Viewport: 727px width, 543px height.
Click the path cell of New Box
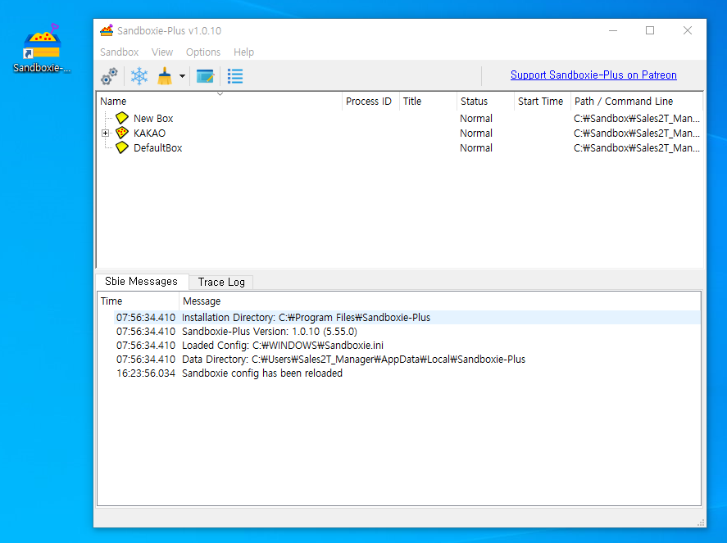coord(637,118)
